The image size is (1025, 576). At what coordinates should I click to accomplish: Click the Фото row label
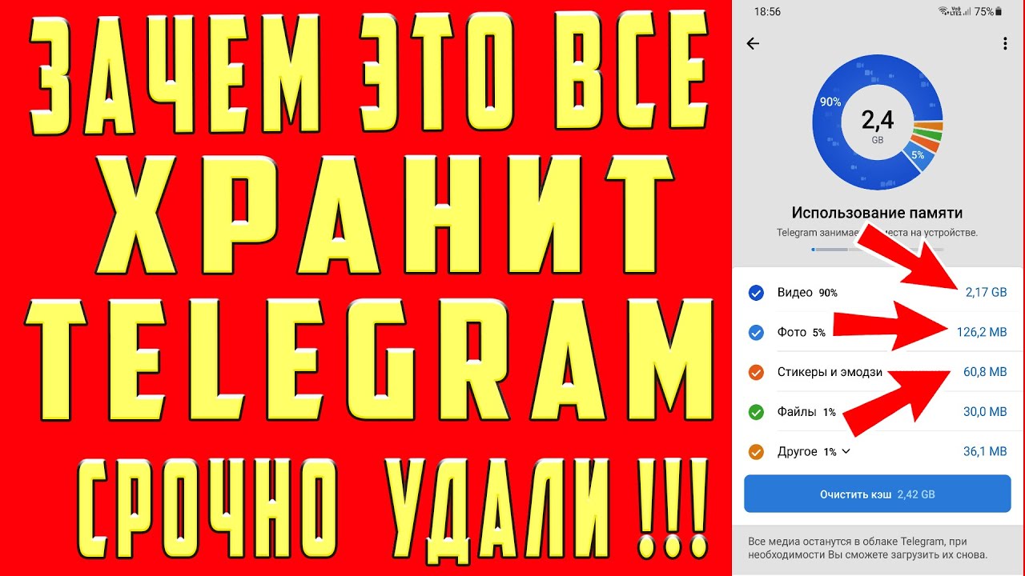[x=791, y=333]
